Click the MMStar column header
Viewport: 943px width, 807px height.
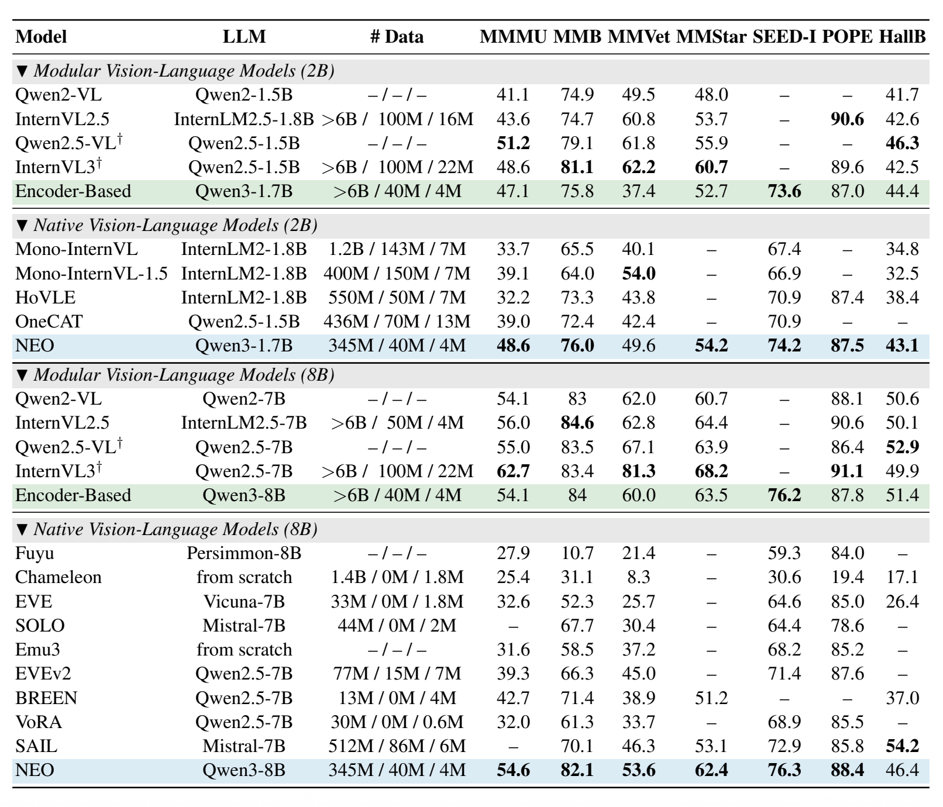click(711, 37)
